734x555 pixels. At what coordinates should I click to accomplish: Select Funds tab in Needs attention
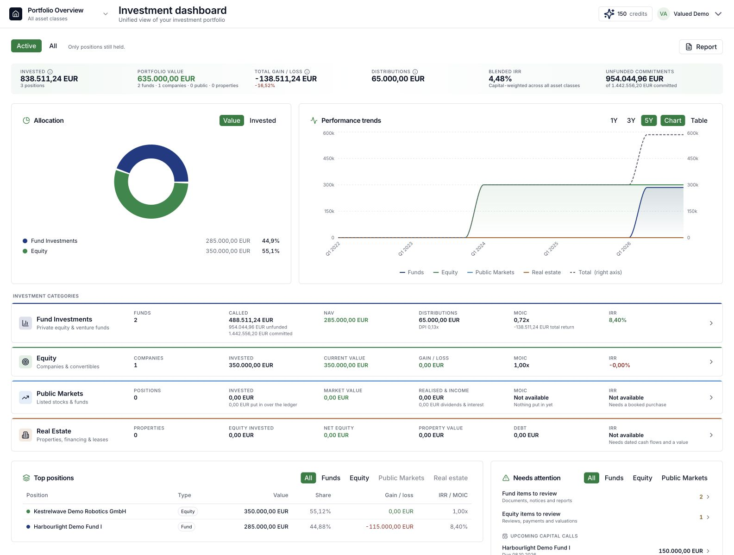click(x=614, y=478)
